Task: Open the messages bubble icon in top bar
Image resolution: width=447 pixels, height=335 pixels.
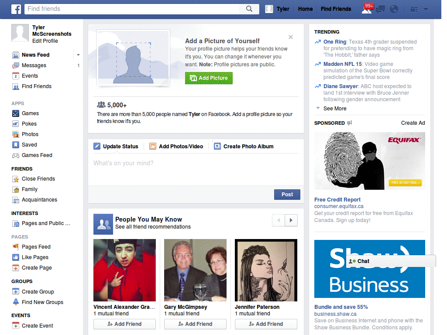Action: pyautogui.click(x=380, y=10)
